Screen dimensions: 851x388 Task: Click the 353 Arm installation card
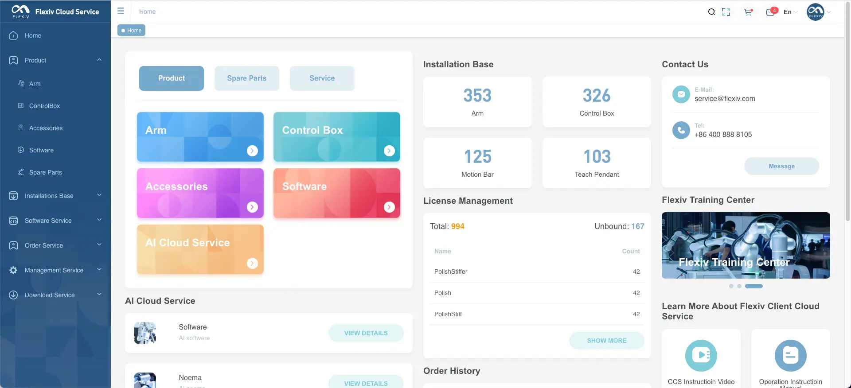pos(477,102)
